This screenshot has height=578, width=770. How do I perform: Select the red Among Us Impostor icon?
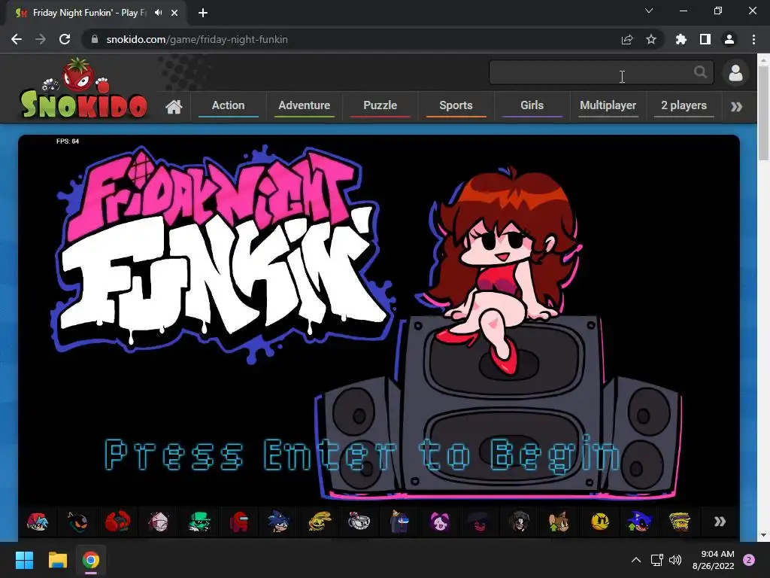239,522
